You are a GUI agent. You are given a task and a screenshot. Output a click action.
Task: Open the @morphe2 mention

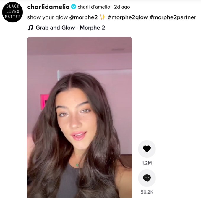(x=83, y=17)
